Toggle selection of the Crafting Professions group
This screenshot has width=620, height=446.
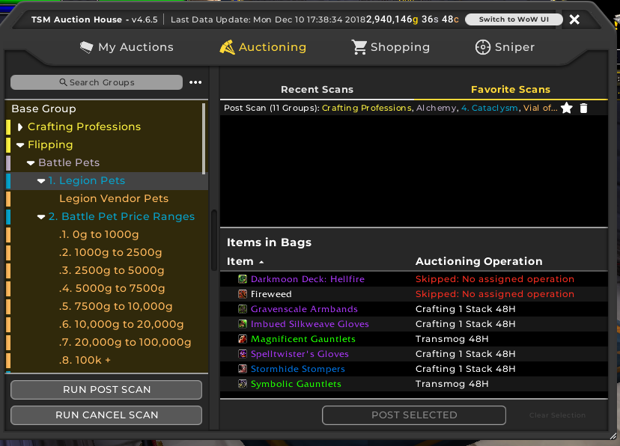(84, 126)
